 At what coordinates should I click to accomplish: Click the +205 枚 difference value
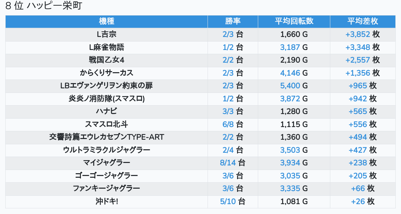[x=363, y=176]
